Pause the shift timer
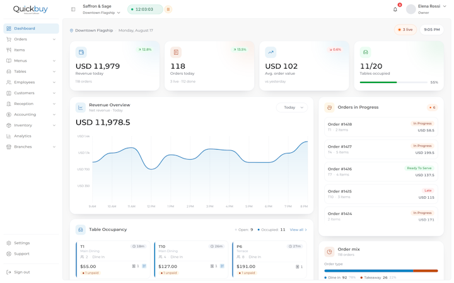454x283 pixels. pyautogui.click(x=168, y=9)
